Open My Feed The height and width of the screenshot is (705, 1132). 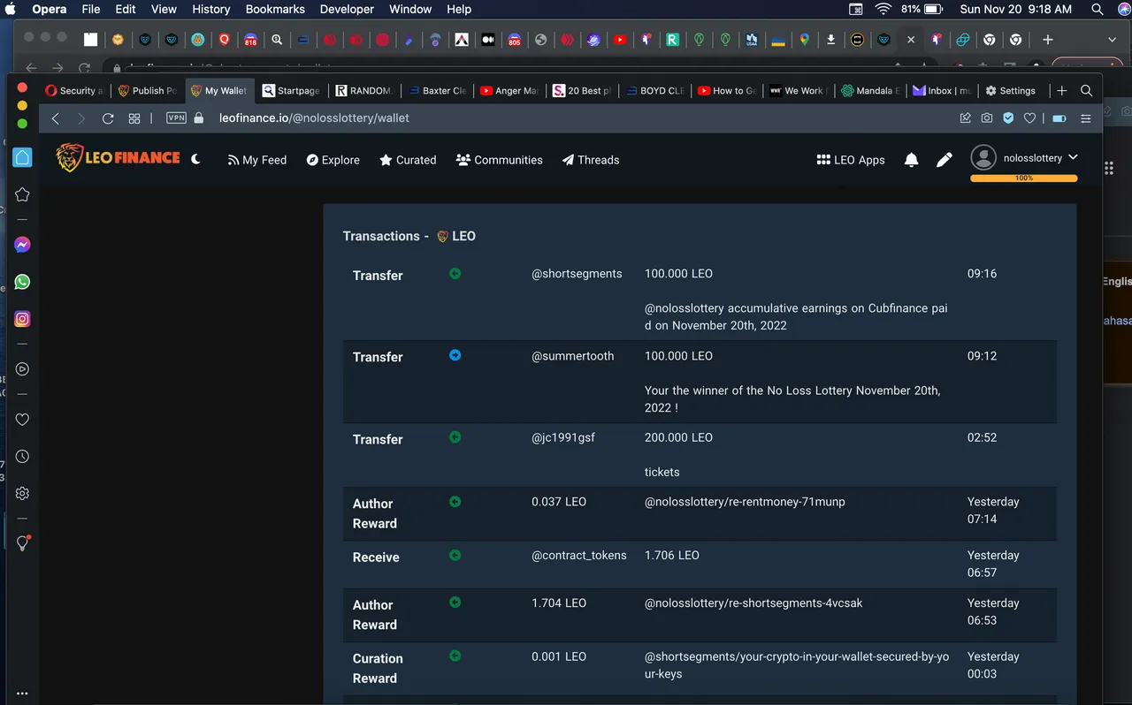coord(257,160)
